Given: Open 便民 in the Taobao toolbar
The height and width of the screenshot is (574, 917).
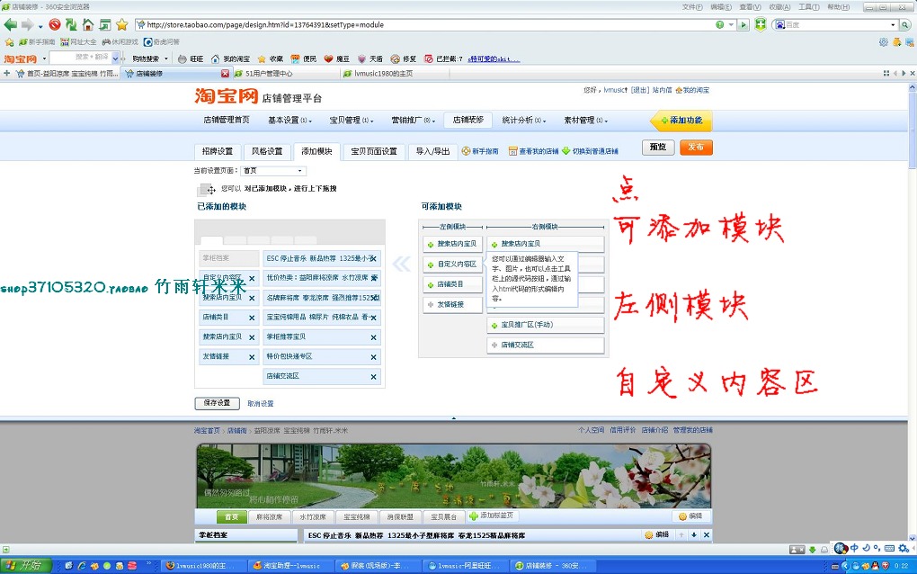Looking at the screenshot, I should [304, 59].
